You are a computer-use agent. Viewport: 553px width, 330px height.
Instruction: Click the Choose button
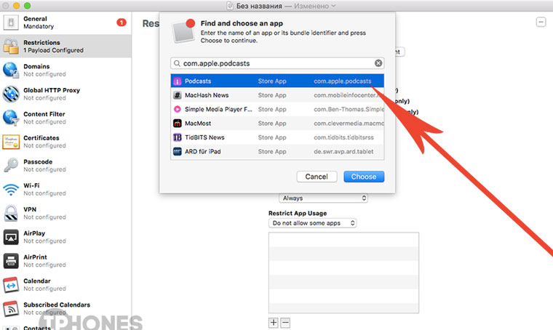tap(364, 177)
